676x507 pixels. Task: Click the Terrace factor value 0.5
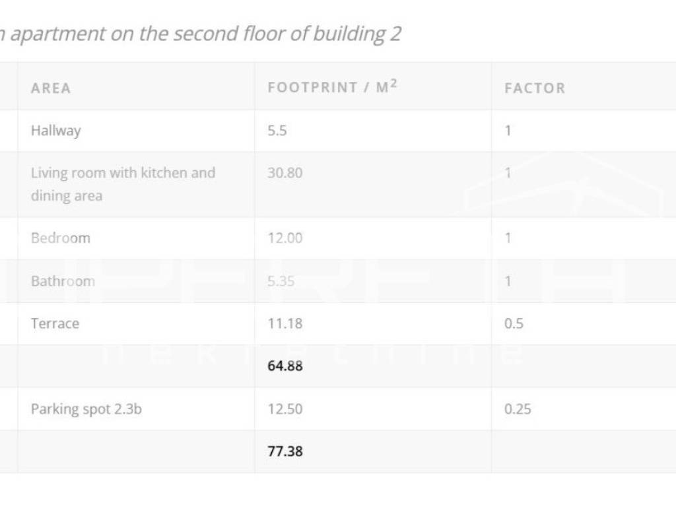click(x=514, y=323)
